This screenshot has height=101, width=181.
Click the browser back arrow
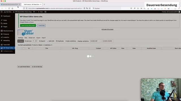pos(2,8)
